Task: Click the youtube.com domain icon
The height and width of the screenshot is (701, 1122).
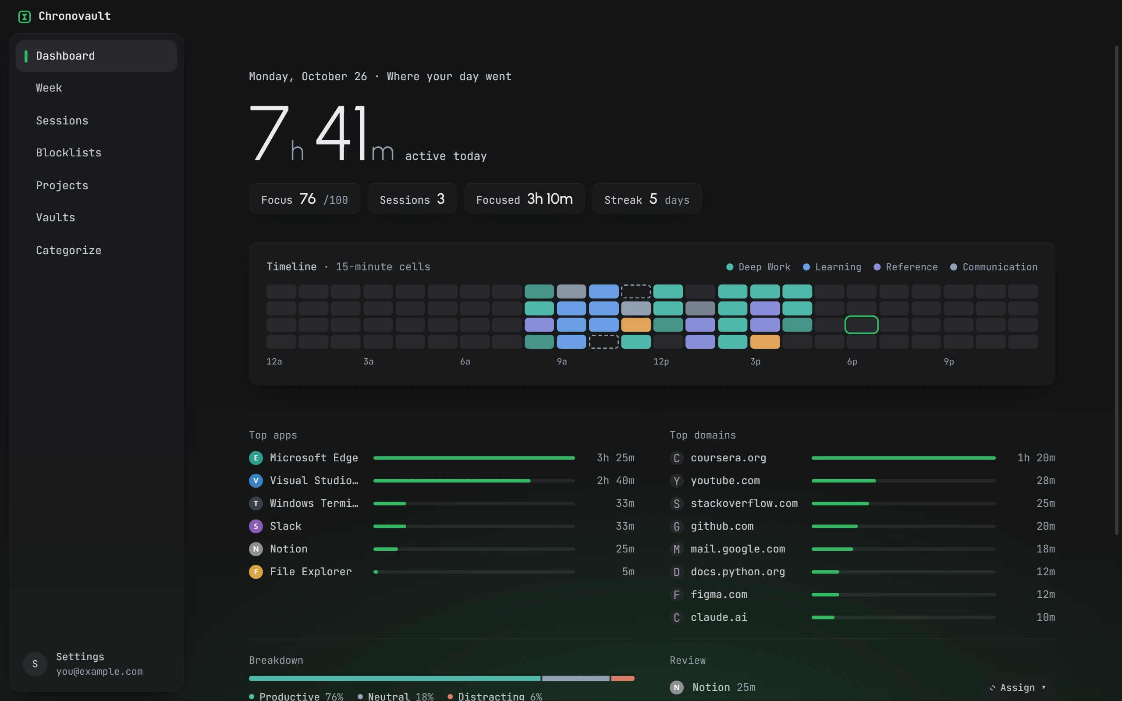Action: coord(676,481)
